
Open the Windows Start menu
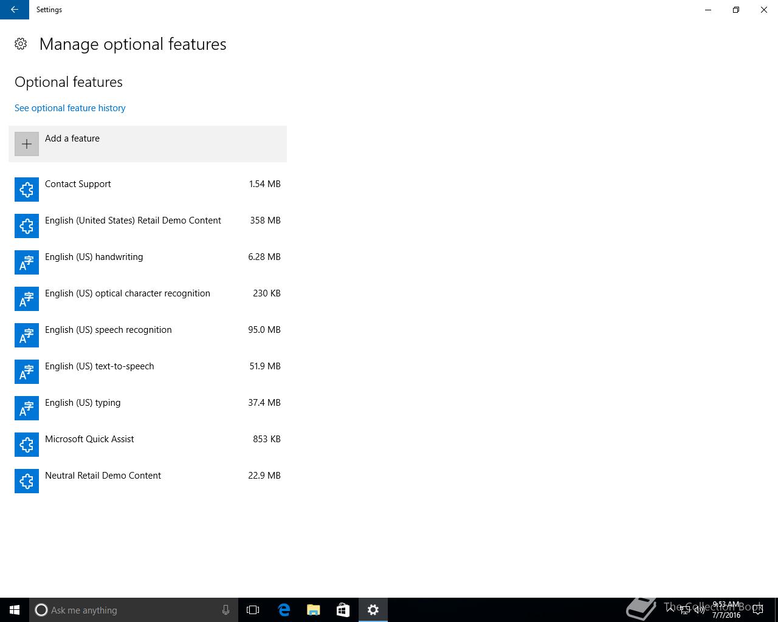[x=15, y=610]
